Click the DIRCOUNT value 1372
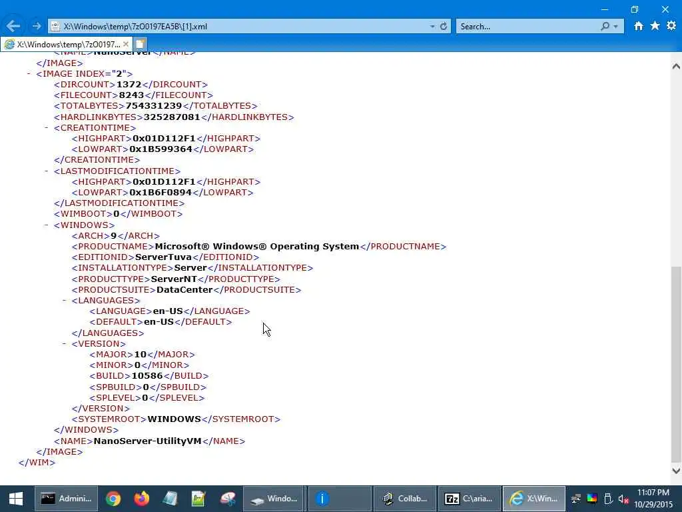This screenshot has width=682, height=512. [129, 85]
